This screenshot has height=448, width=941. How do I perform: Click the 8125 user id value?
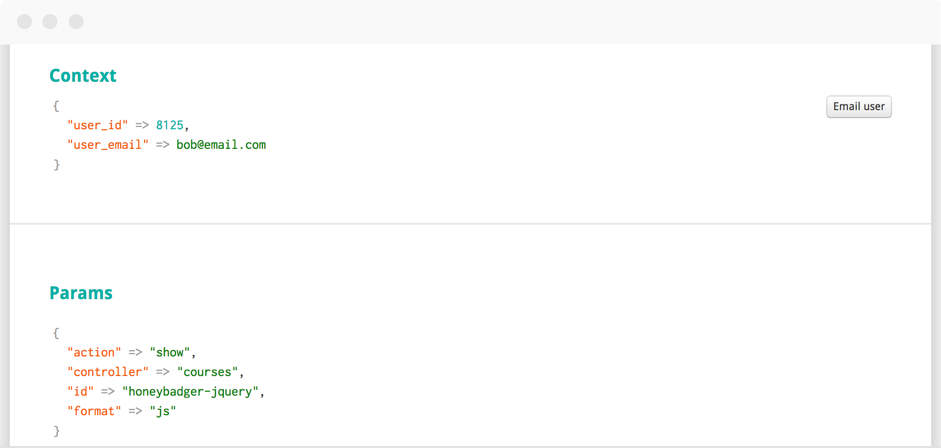point(170,125)
